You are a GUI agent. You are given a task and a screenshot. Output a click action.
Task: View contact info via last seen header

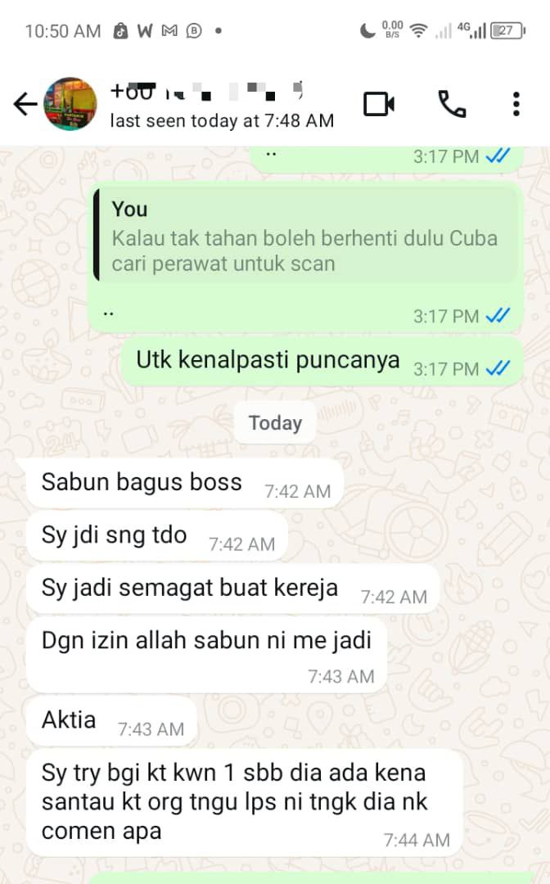click(222, 120)
